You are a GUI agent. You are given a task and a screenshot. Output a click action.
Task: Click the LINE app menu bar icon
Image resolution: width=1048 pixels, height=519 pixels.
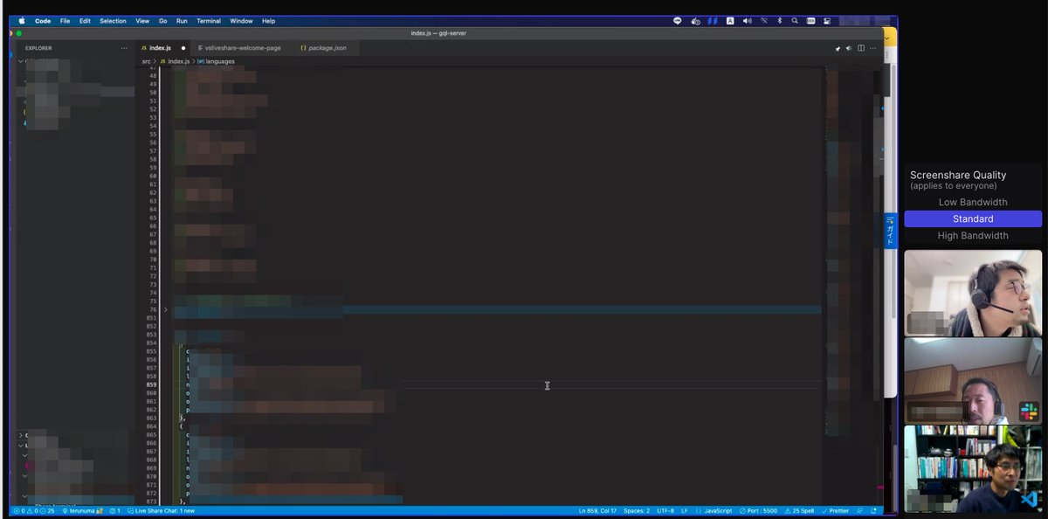click(678, 21)
